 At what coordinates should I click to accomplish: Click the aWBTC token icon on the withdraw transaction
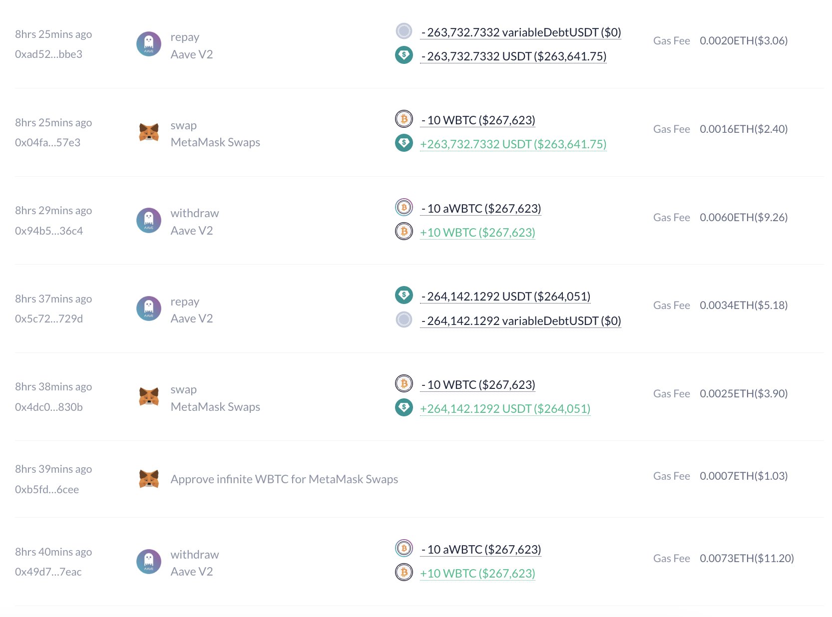click(x=404, y=208)
